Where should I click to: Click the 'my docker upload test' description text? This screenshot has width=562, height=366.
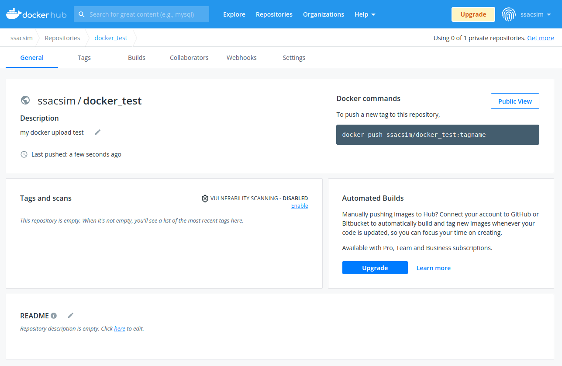(52, 132)
